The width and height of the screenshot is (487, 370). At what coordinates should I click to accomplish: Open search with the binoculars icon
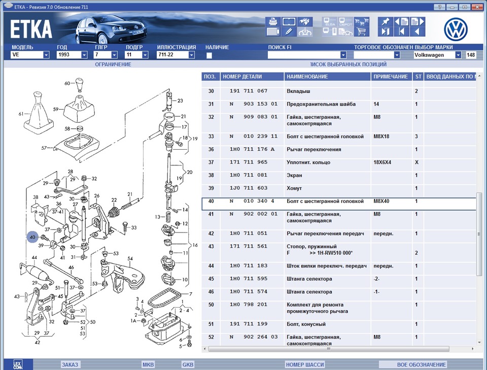pyautogui.click(x=305, y=22)
